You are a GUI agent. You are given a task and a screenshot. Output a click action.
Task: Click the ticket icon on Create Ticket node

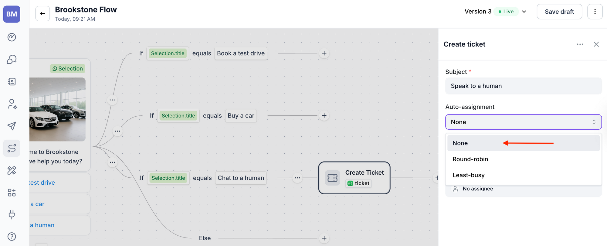pyautogui.click(x=332, y=178)
